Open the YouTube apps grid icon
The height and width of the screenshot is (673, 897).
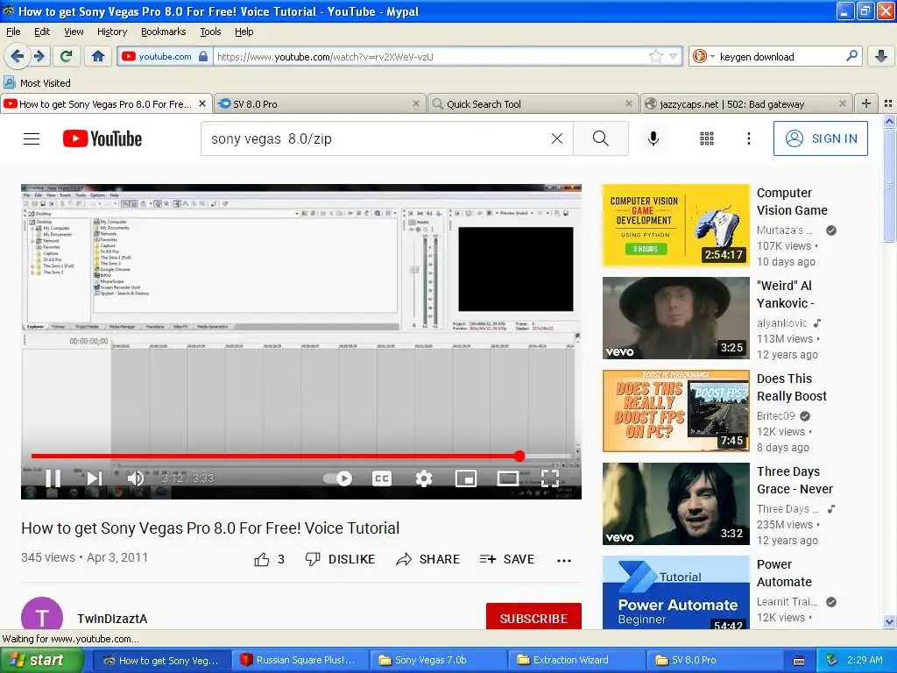point(707,138)
